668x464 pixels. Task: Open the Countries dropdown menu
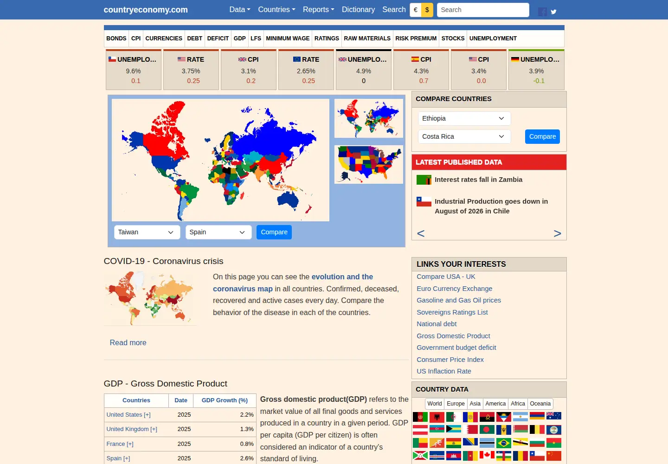coord(276,10)
